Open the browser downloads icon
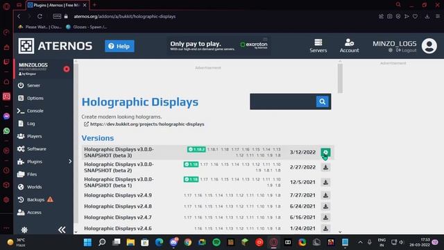The width and height of the screenshot is (444, 250). point(427,17)
